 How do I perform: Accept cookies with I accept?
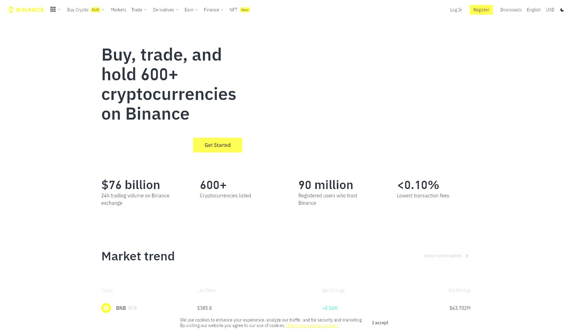point(380,323)
